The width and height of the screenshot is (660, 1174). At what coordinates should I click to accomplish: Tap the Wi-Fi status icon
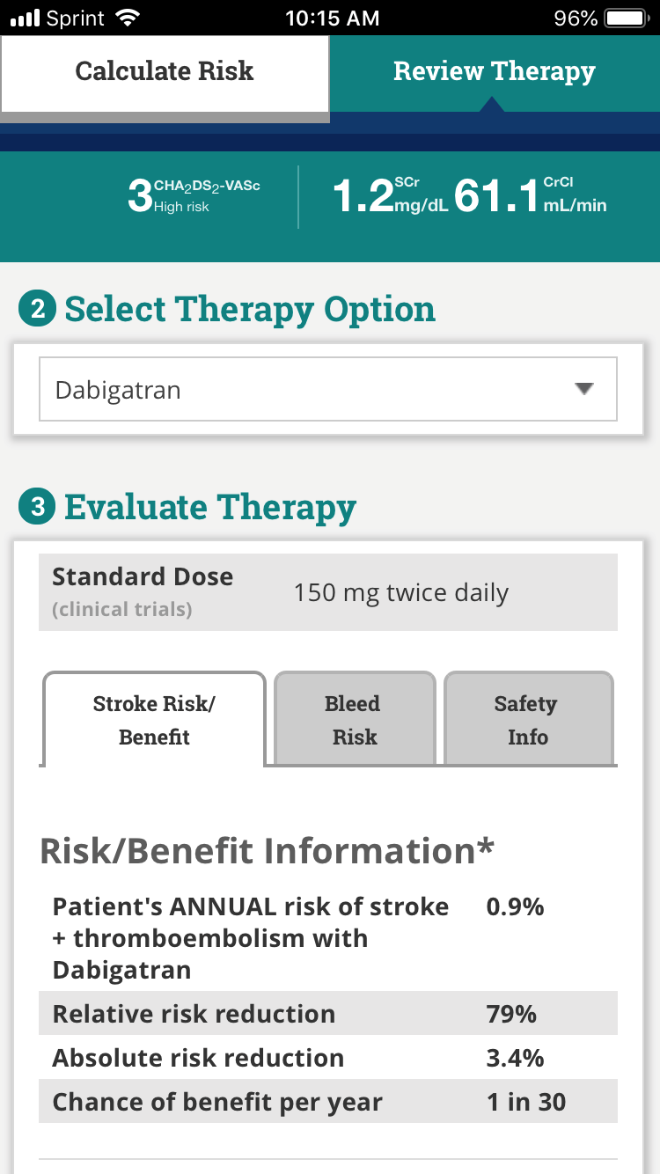click(128, 18)
